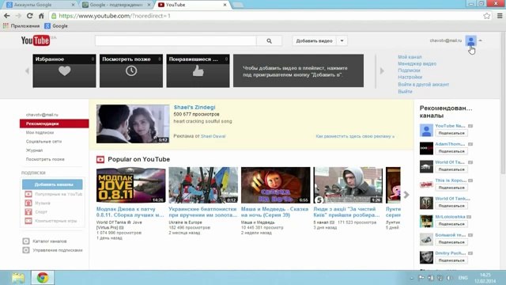Screen dimensions: 506x285
Task: Collapse the account menu arrow
Action: coord(480,40)
